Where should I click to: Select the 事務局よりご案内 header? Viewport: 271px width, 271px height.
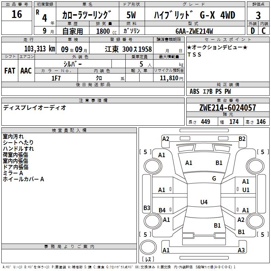(69, 247)
